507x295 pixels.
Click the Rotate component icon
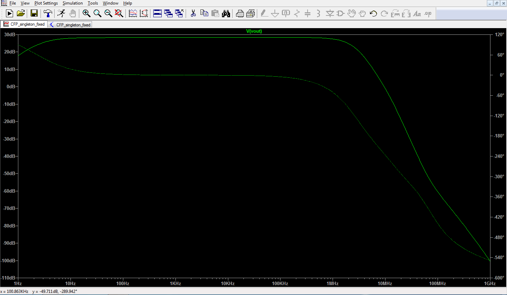395,14
